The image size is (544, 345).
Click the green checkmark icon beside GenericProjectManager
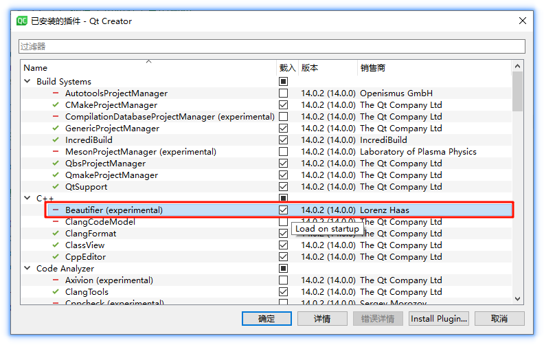click(56, 128)
